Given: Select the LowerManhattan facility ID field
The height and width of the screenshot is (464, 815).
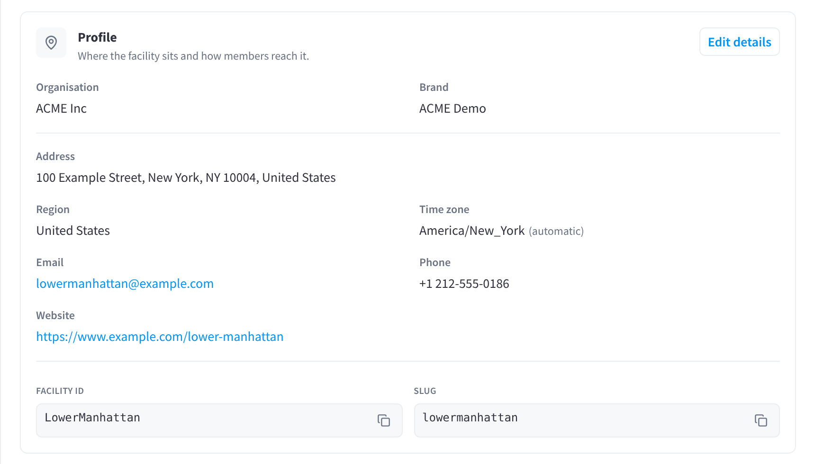Looking at the screenshot, I should [x=219, y=420].
